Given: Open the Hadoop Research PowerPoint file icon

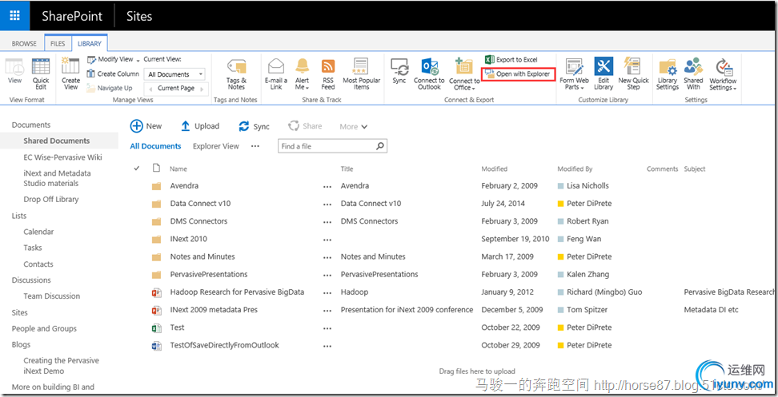Looking at the screenshot, I should tap(156, 292).
